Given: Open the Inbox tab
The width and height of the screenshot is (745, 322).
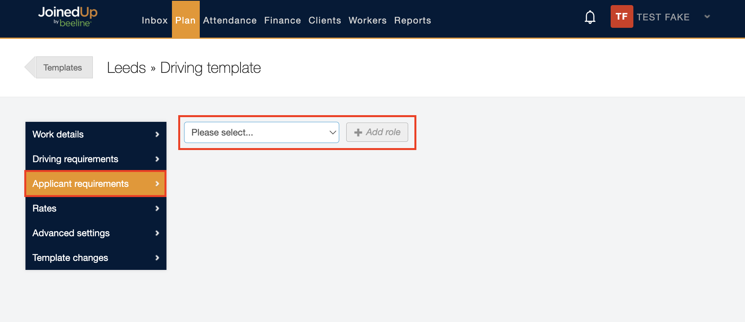Looking at the screenshot, I should pos(154,20).
